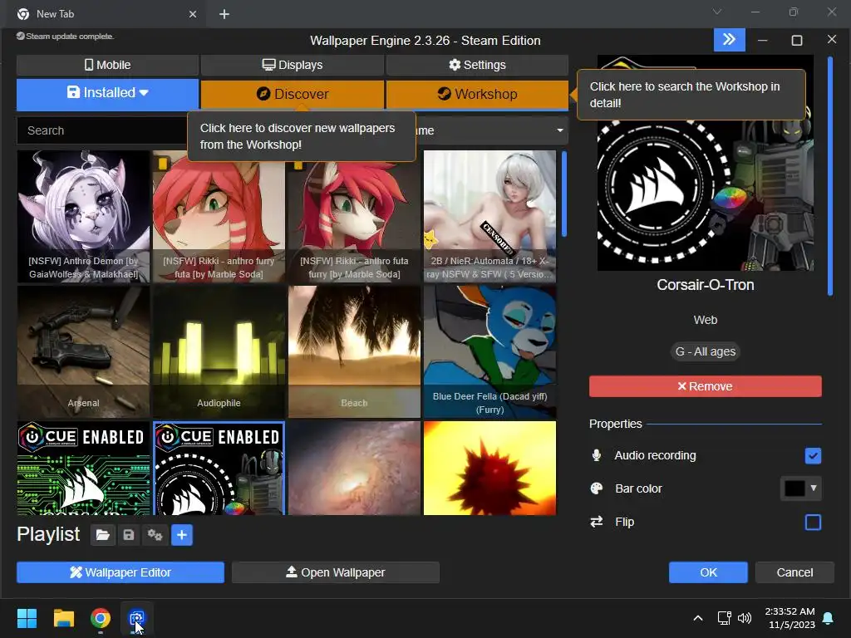Click the taskbar clock and date
Image resolution: width=851 pixels, height=638 pixels.
click(790, 618)
